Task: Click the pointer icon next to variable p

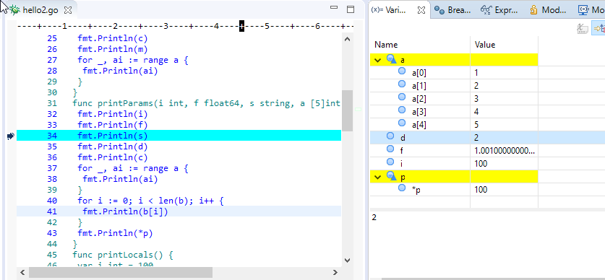Action: coord(392,176)
